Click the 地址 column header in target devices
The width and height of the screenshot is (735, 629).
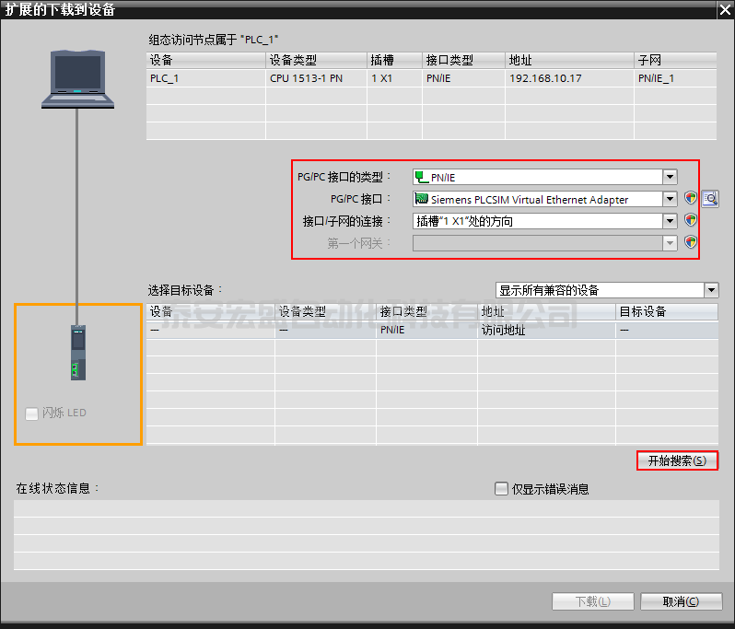[545, 312]
